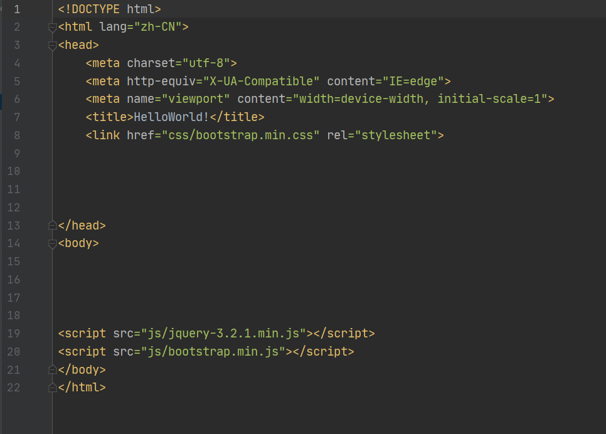Collapse fold marker at closing head tag
Viewport: 606px width, 434px height.
52,226
